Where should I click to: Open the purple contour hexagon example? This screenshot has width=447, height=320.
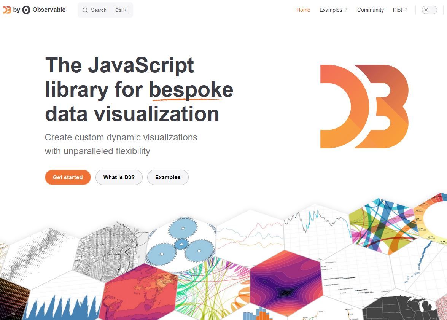point(286,282)
